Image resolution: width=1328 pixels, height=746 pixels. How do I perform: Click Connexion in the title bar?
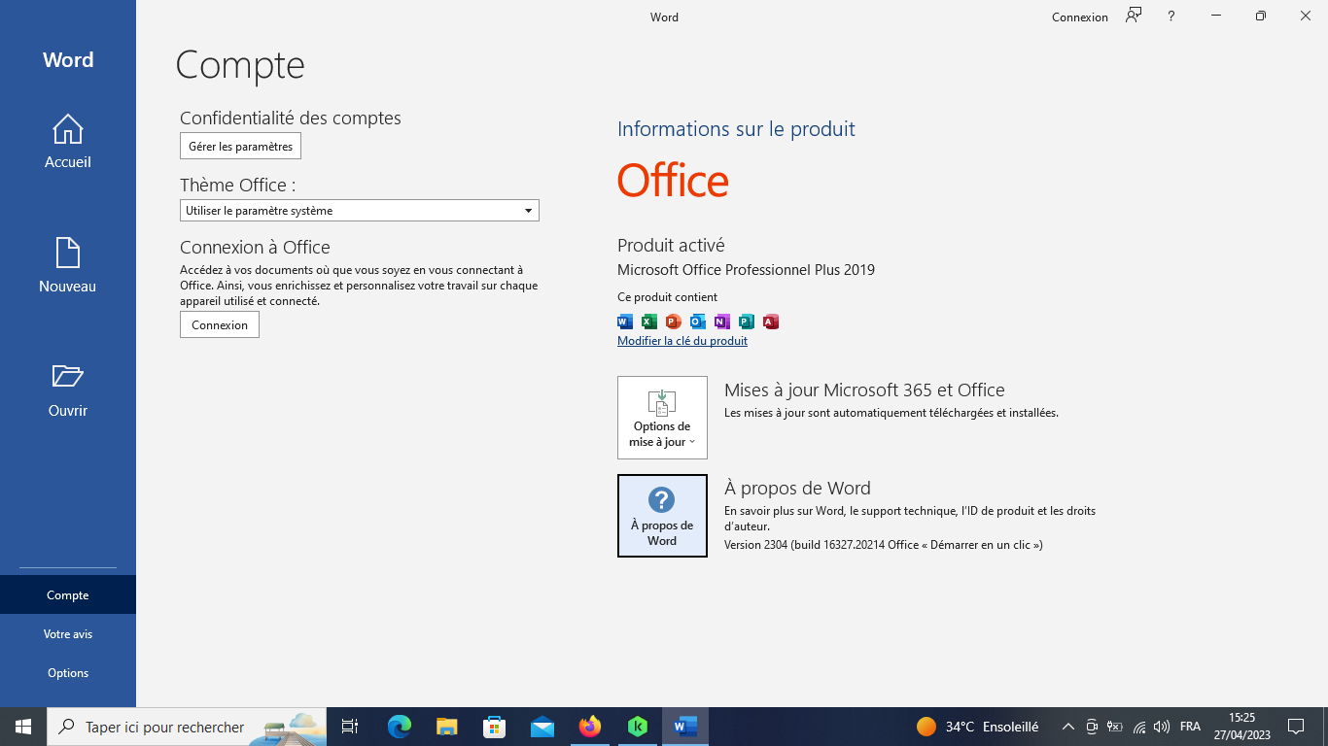point(1080,17)
